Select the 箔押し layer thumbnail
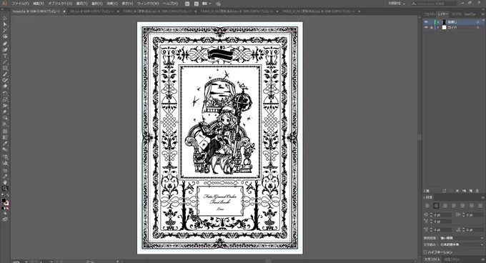This screenshot has width=486, height=263. [x=444, y=22]
